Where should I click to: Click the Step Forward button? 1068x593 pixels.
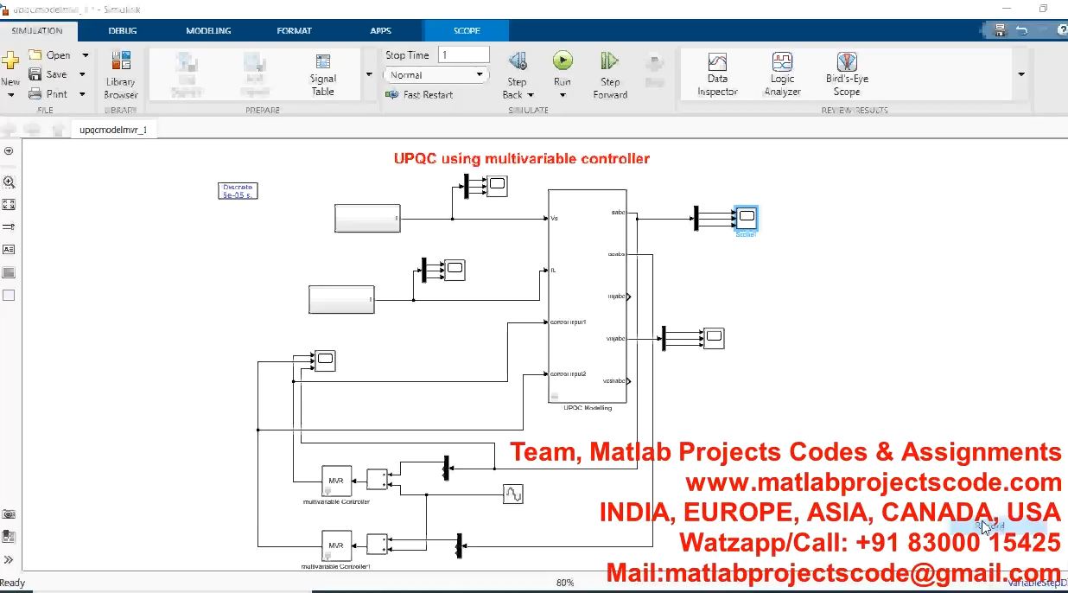coord(610,74)
